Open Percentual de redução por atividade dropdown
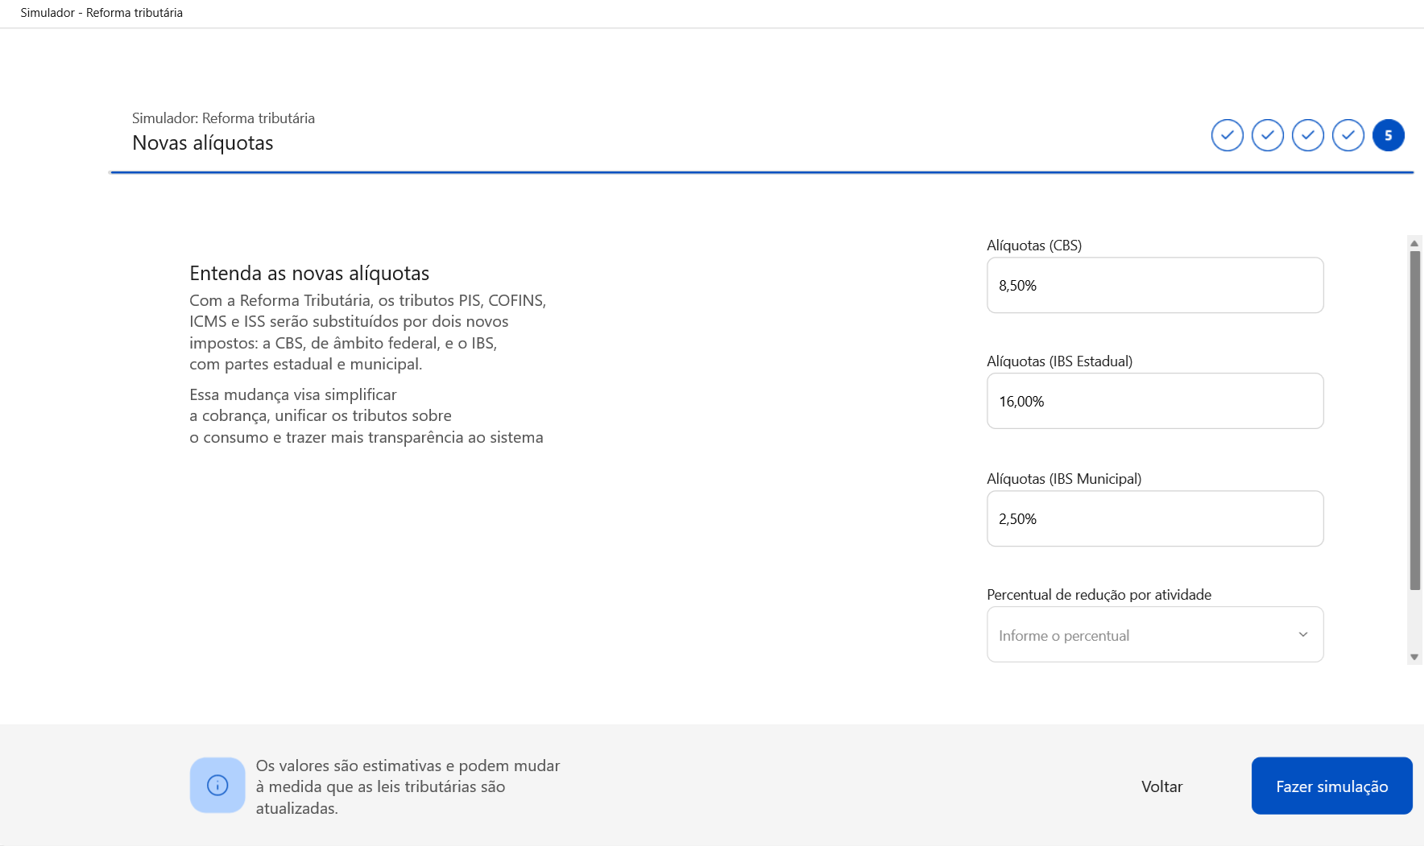This screenshot has height=846, width=1424. (1155, 634)
